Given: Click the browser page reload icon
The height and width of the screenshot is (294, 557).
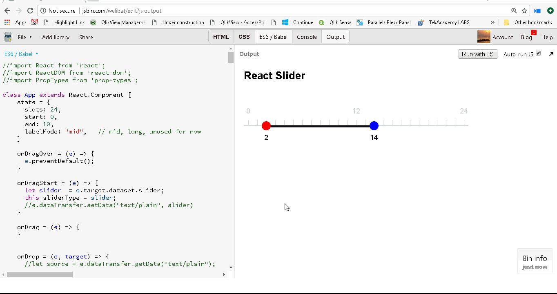Looking at the screenshot, I should pyautogui.click(x=30, y=11).
